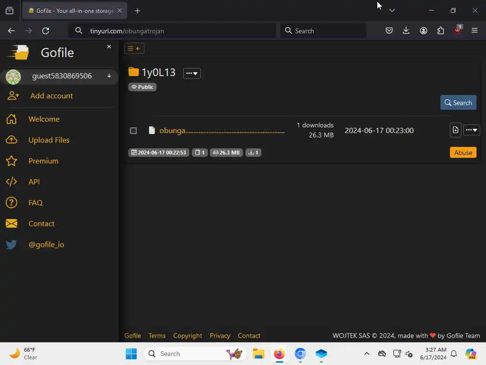Click the browser Search input field
Image resolution: width=486 pixels, height=365 pixels.
click(x=323, y=31)
